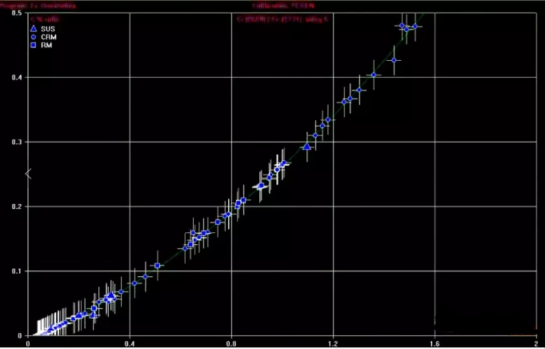Select the data point just above 0.4 gridline
This screenshot has width=545, height=349.
coord(373,74)
